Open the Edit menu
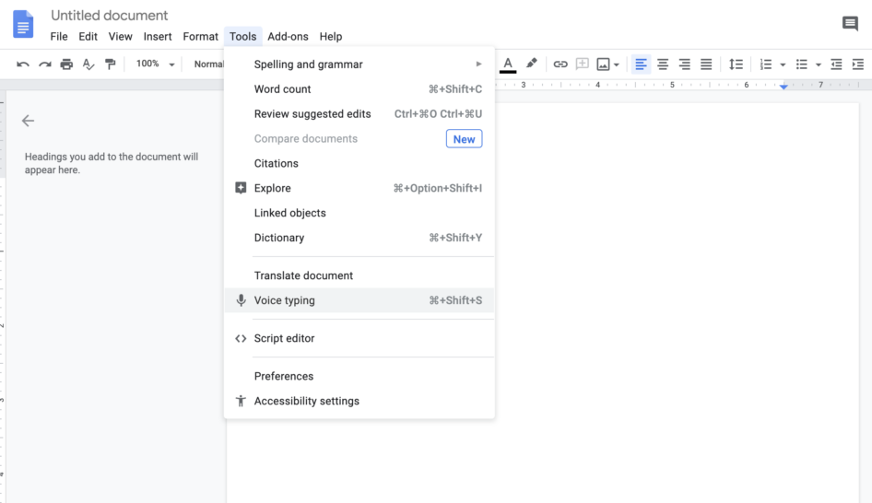 (x=88, y=37)
